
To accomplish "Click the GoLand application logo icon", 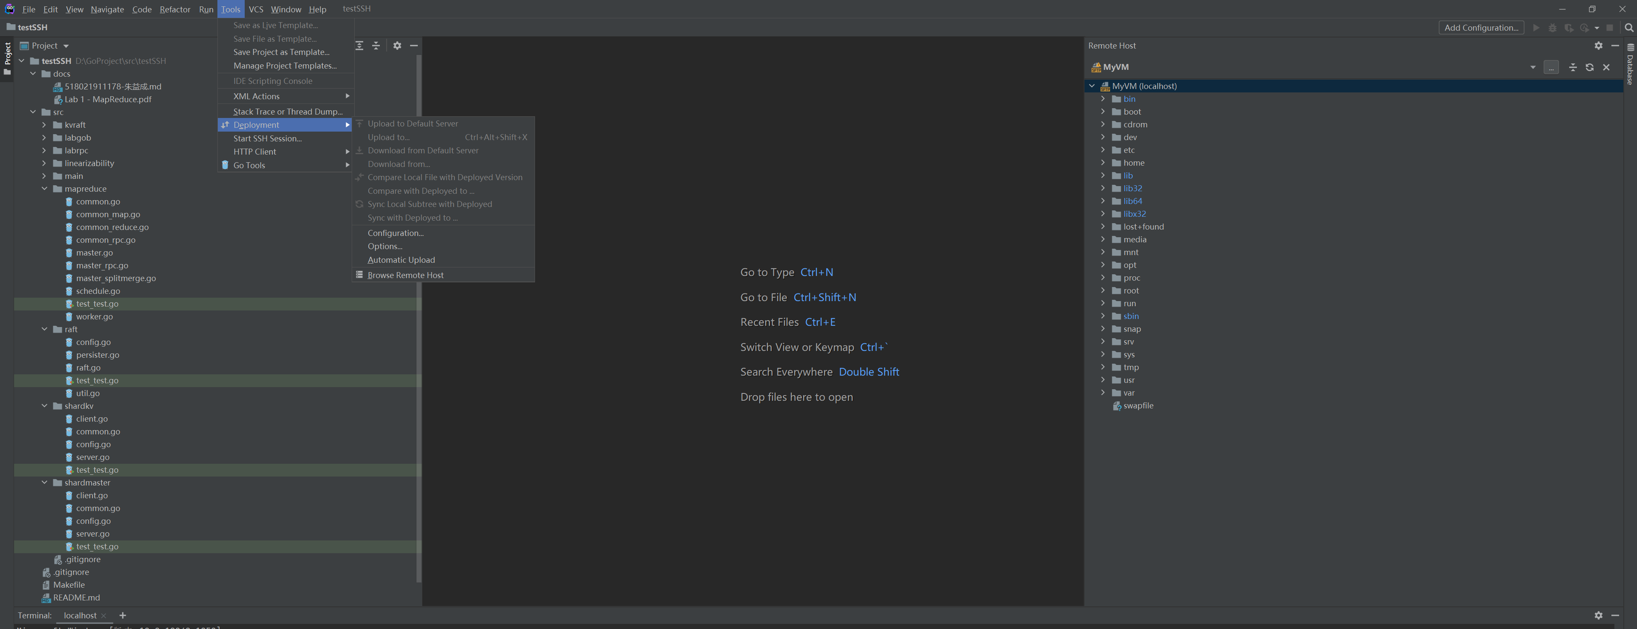I will click(x=9, y=9).
